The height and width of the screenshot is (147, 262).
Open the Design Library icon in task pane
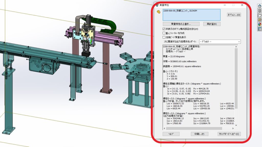point(259,10)
